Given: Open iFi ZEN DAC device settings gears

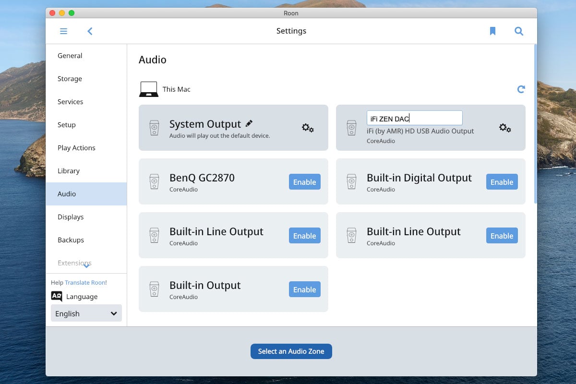Looking at the screenshot, I should click(x=505, y=128).
